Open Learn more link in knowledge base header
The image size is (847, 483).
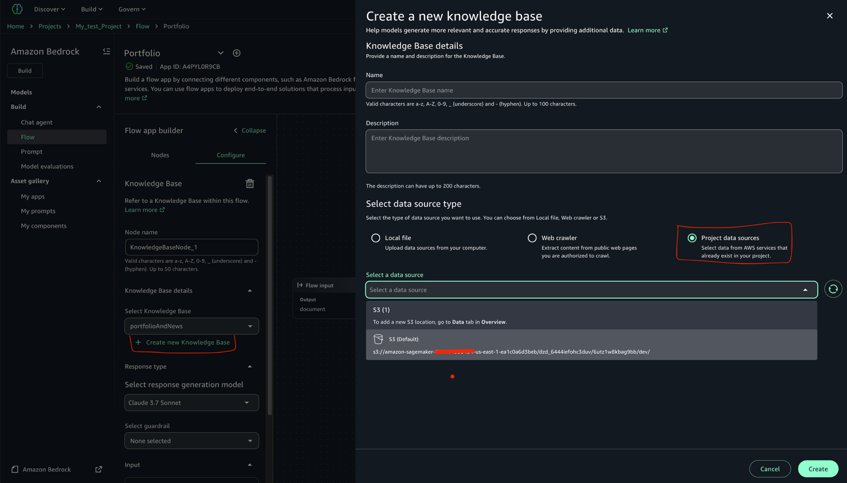point(647,30)
